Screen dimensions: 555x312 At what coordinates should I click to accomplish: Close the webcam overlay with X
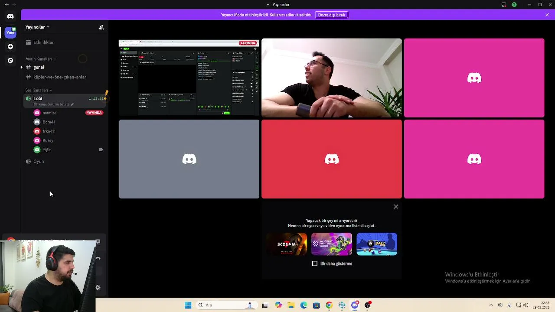coord(98,241)
